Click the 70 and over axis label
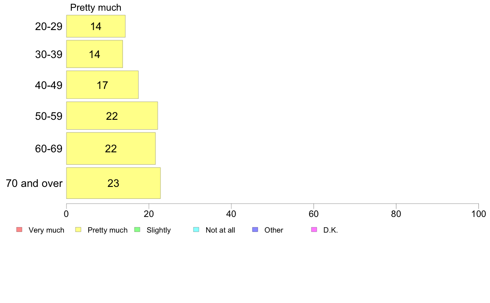 (34, 183)
